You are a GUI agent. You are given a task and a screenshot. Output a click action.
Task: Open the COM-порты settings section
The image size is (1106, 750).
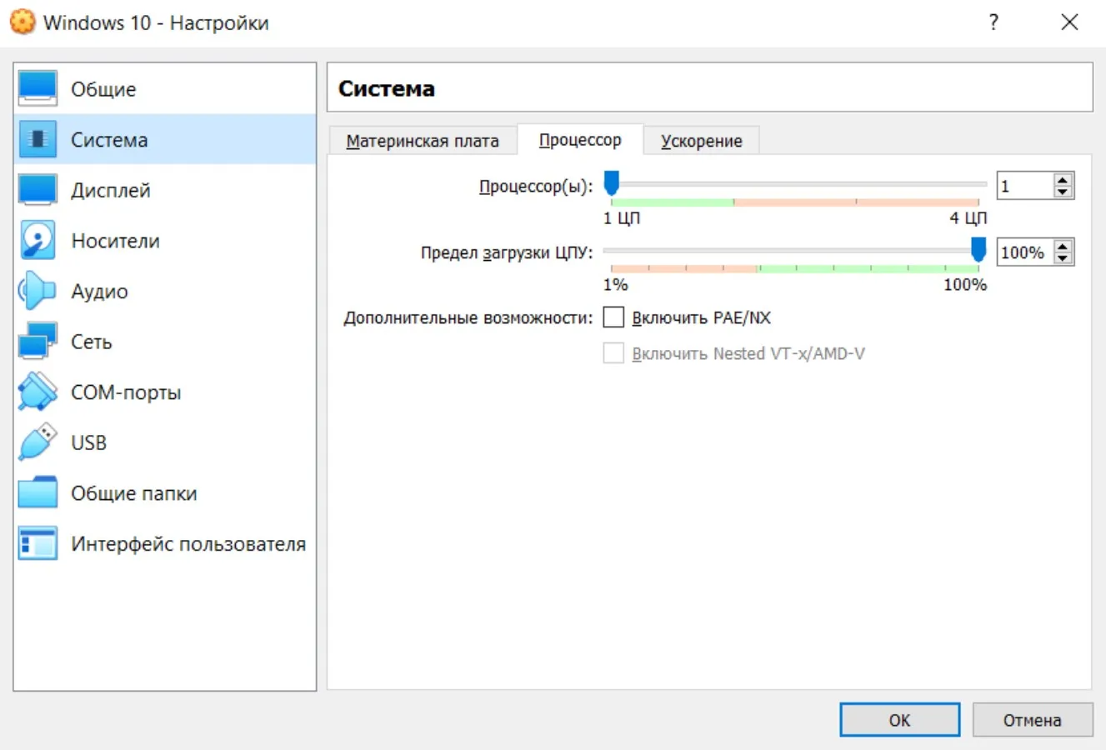pos(165,392)
